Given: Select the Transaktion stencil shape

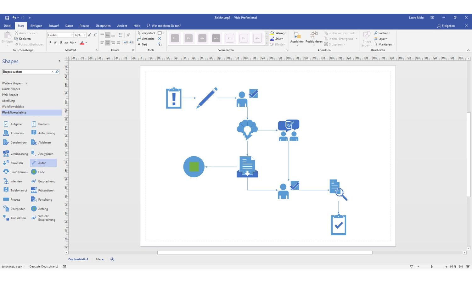Looking at the screenshot, I should click(x=14, y=218).
